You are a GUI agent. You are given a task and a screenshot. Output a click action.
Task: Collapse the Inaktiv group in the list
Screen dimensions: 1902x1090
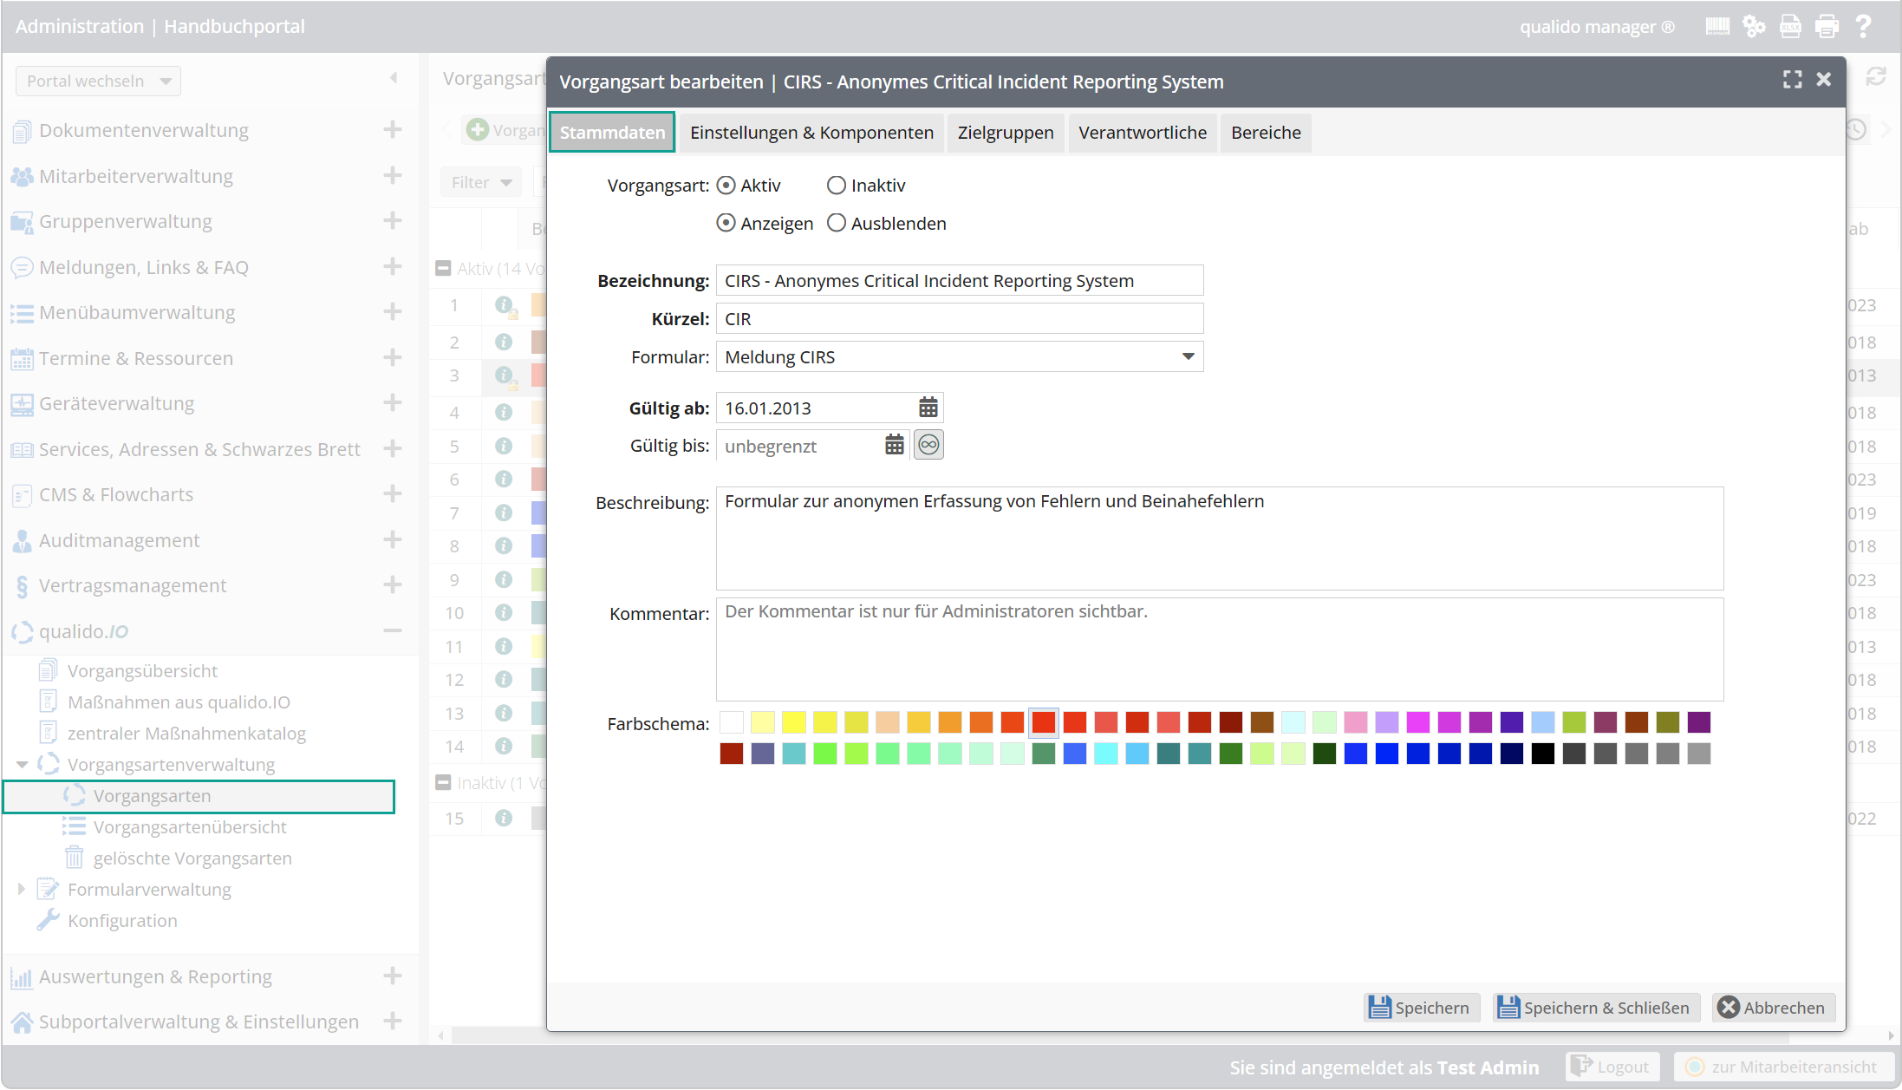(443, 782)
